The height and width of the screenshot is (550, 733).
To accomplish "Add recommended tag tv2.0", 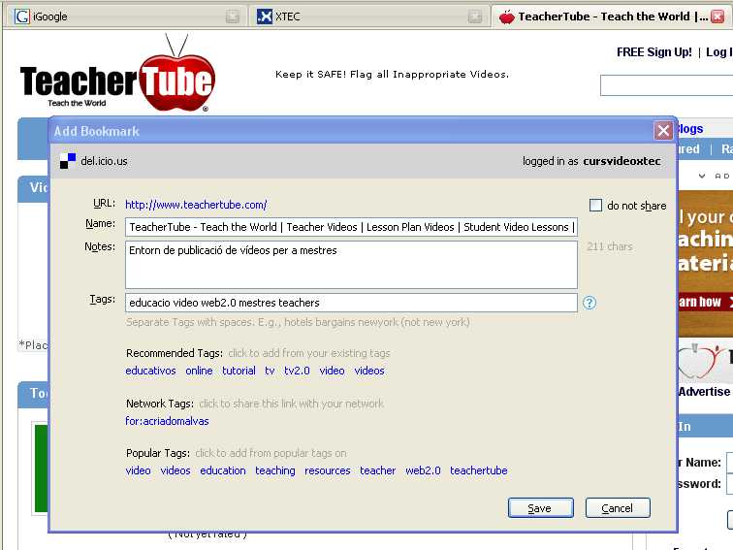I will click(297, 371).
